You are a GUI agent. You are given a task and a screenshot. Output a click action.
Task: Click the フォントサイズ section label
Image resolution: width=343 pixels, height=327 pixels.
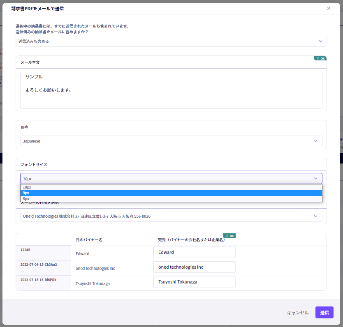34,164
